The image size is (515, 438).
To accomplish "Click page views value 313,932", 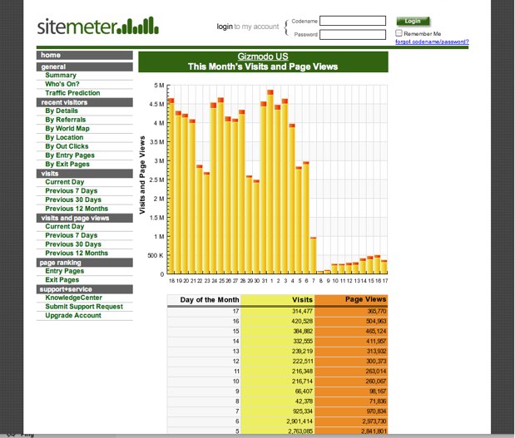I will (x=376, y=351).
